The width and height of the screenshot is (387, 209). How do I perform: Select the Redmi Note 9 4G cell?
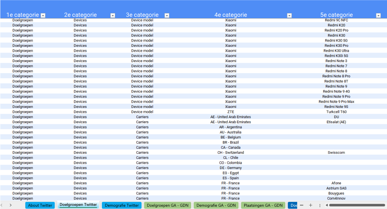[x=337, y=91]
